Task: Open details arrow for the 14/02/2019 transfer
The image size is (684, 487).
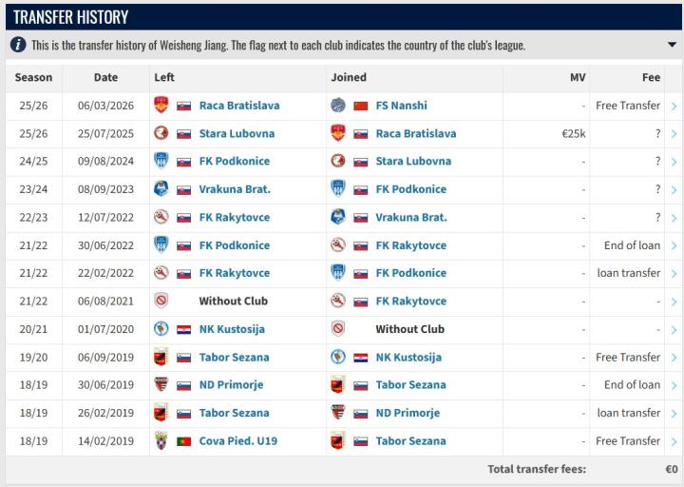Action: pos(674,441)
